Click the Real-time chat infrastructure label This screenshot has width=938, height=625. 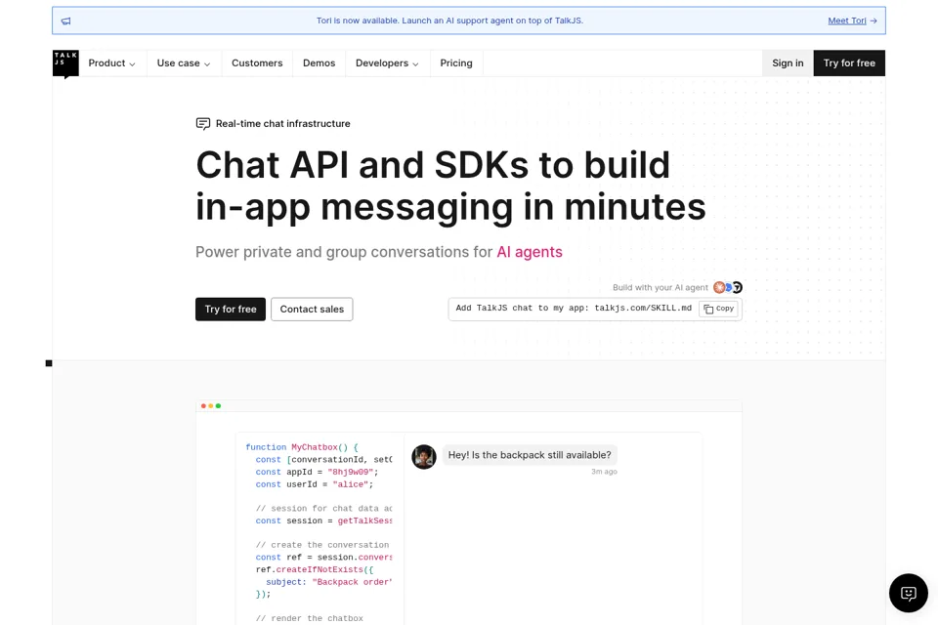pyautogui.click(x=283, y=124)
